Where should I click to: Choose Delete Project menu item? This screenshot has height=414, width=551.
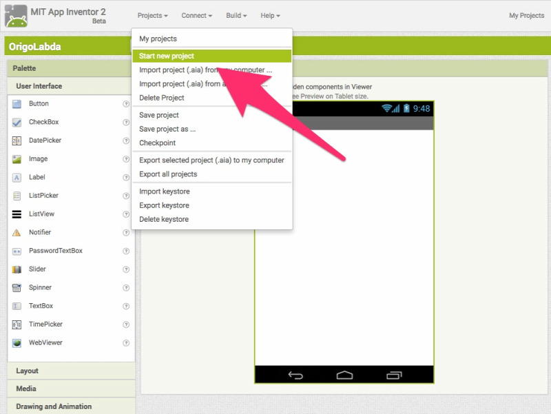(x=212, y=98)
